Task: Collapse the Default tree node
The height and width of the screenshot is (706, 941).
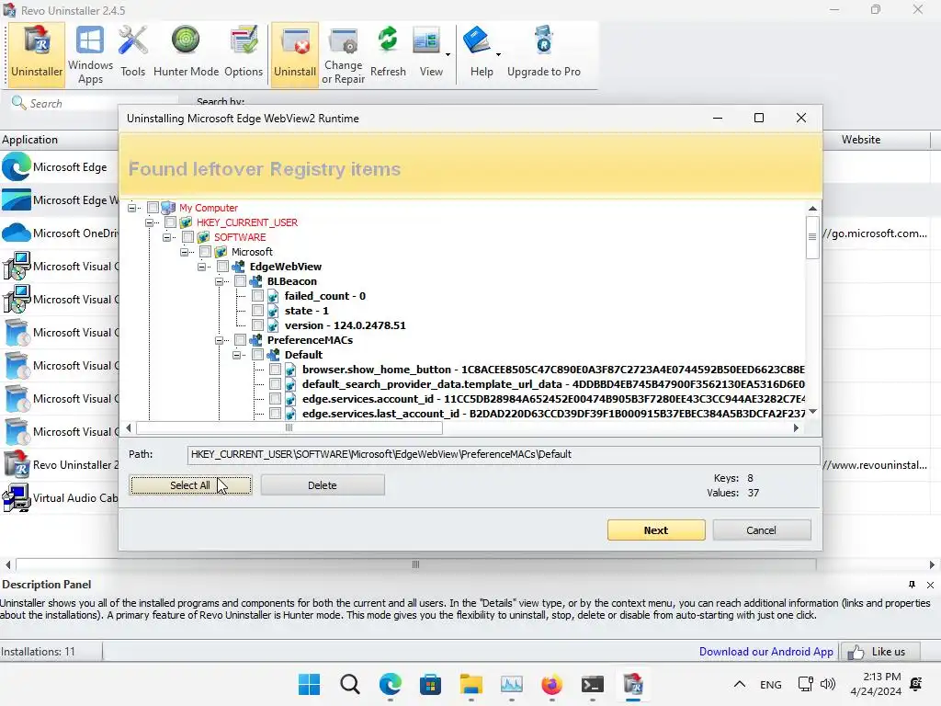Action: 236,355
